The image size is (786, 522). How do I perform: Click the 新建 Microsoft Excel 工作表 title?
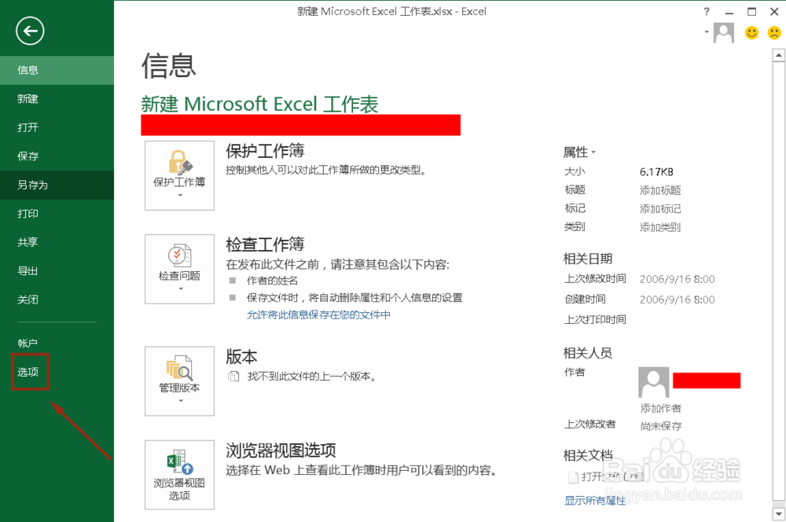click(259, 104)
